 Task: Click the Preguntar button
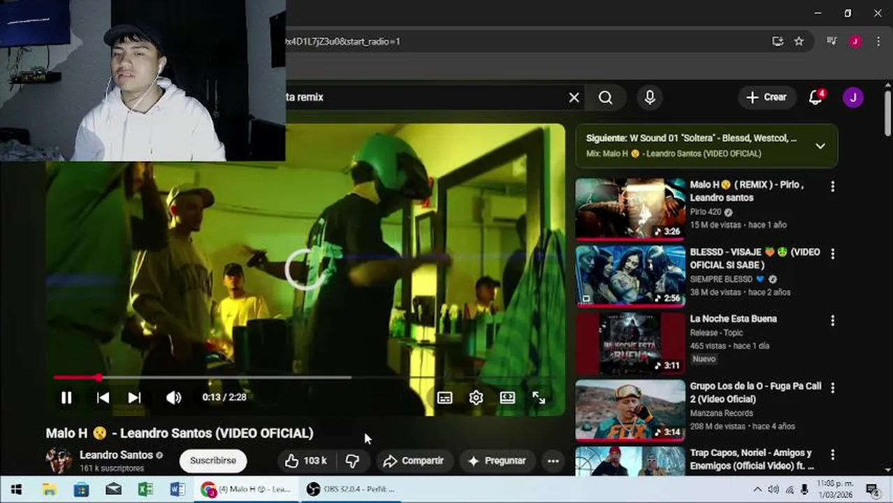pyautogui.click(x=497, y=461)
